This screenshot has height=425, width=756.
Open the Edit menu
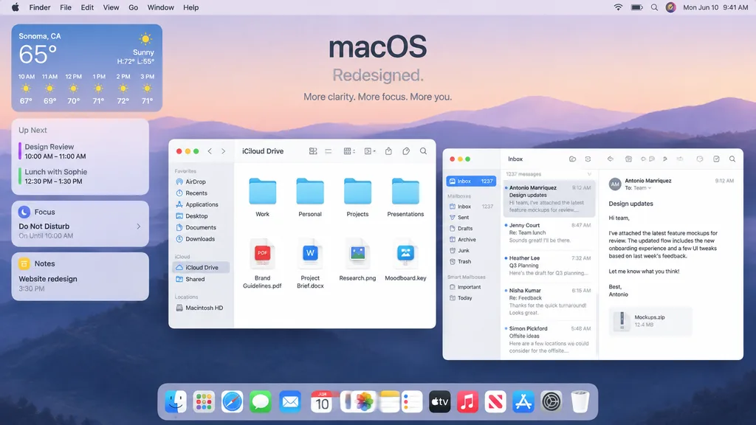(x=87, y=7)
